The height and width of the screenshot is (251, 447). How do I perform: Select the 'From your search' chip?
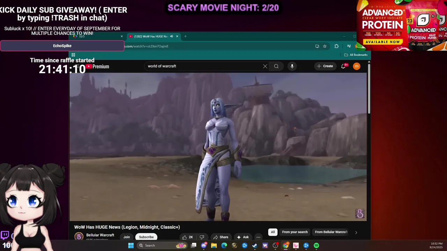point(295,232)
